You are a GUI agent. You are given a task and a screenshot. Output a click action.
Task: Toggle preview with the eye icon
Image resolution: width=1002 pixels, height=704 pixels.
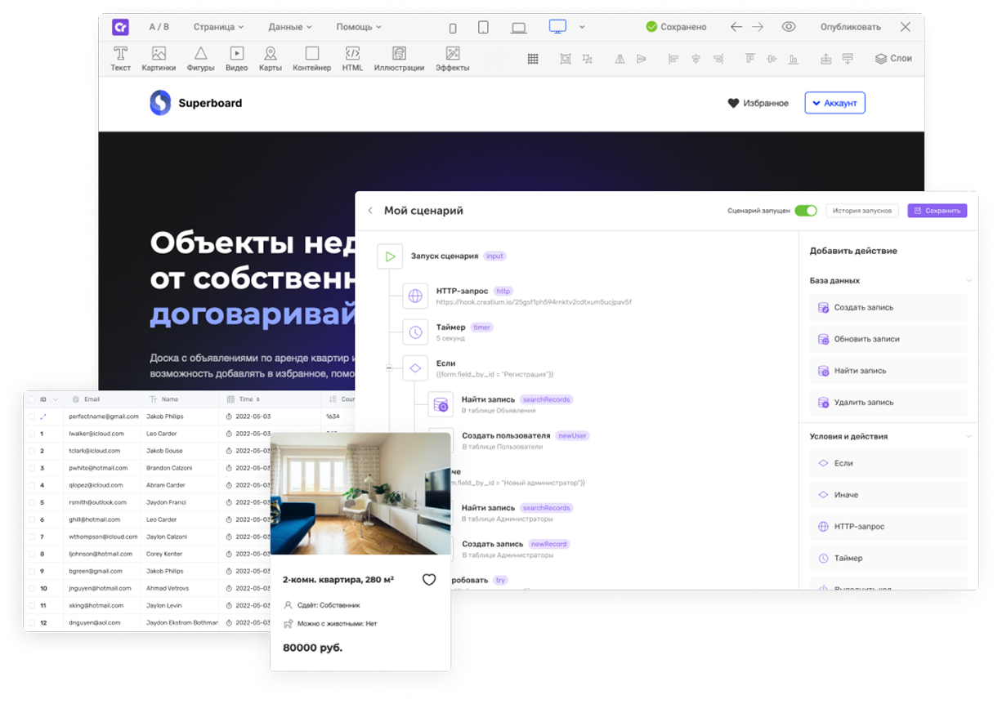click(788, 27)
